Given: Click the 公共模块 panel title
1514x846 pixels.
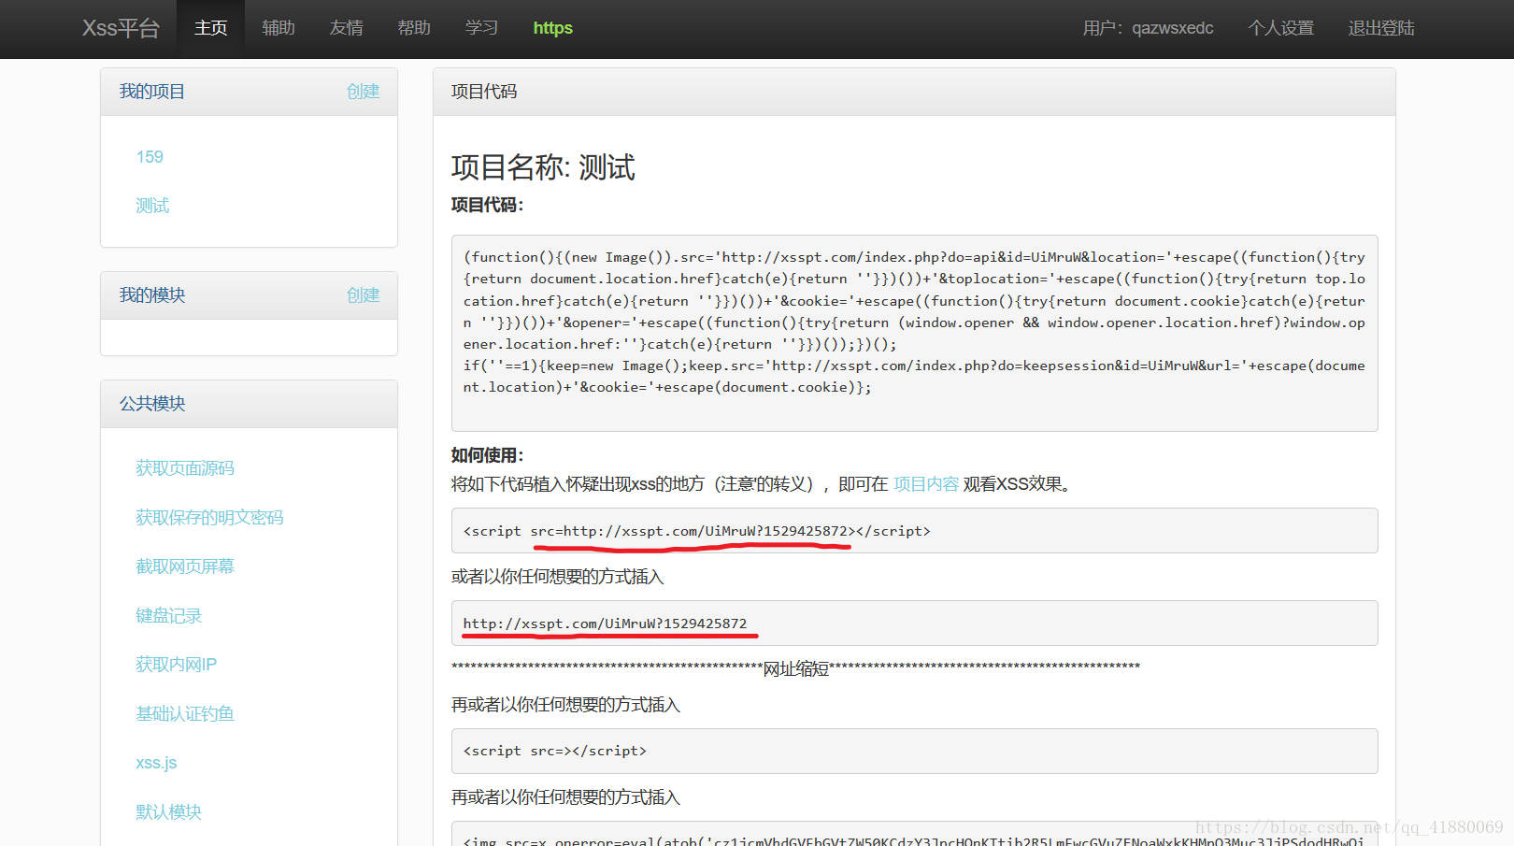Looking at the screenshot, I should 151,404.
